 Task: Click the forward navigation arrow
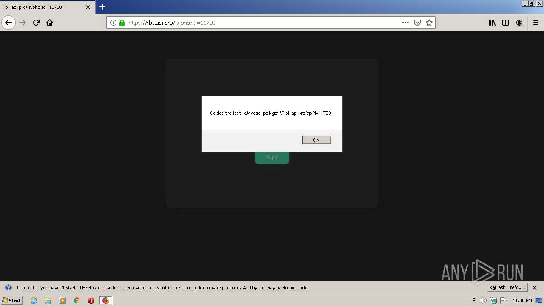click(23, 23)
